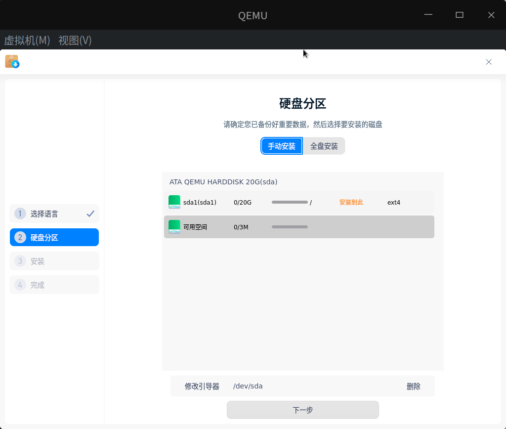Select 手动安装 manual install mode
This screenshot has width=506, height=429.
pyautogui.click(x=282, y=146)
